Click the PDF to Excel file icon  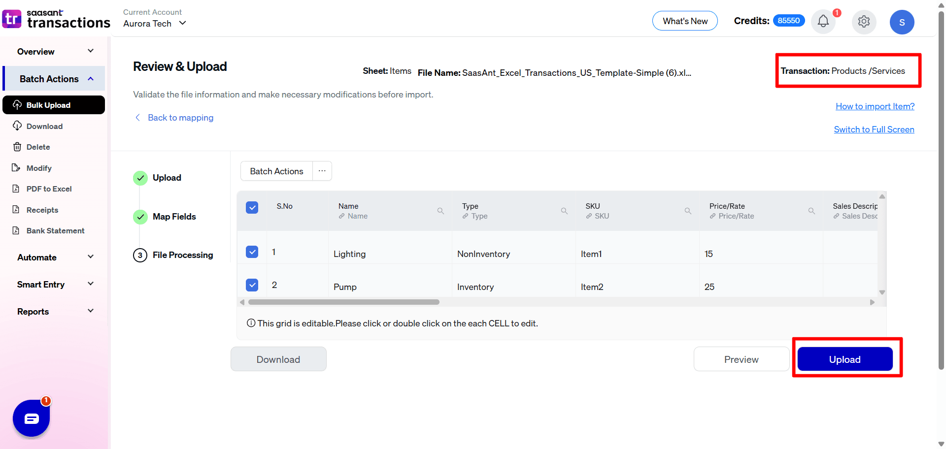click(x=16, y=189)
